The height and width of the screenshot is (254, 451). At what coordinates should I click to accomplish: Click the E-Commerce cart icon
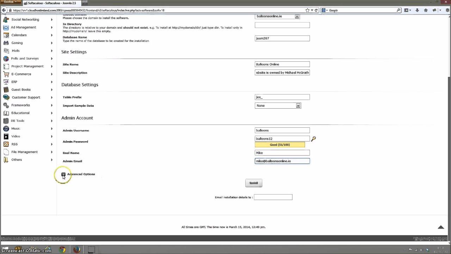pos(6,74)
